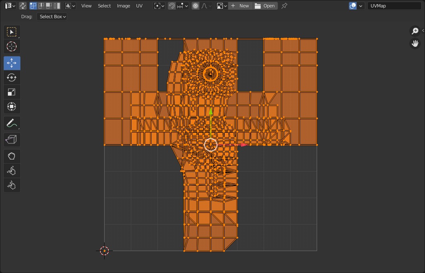Image resolution: width=425 pixels, height=273 pixels.
Task: Open Drag Select Box dropdown
Action: coord(52,17)
